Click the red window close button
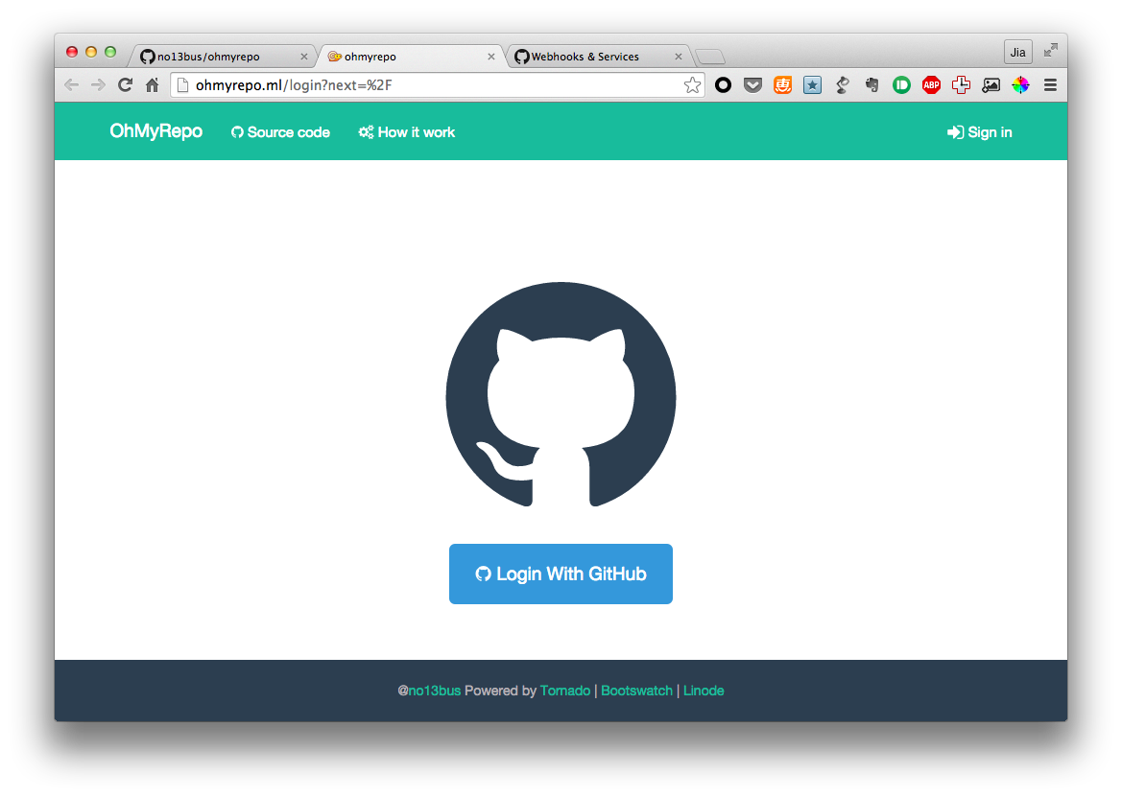 click(72, 52)
